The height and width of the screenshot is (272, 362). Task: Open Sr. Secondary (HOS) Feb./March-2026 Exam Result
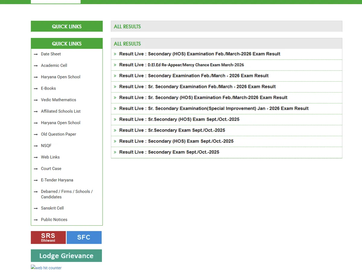click(203, 98)
